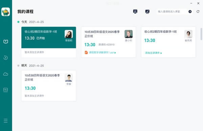
Task: Open the hamburger menu at sidebar bottom
Action: point(5,121)
